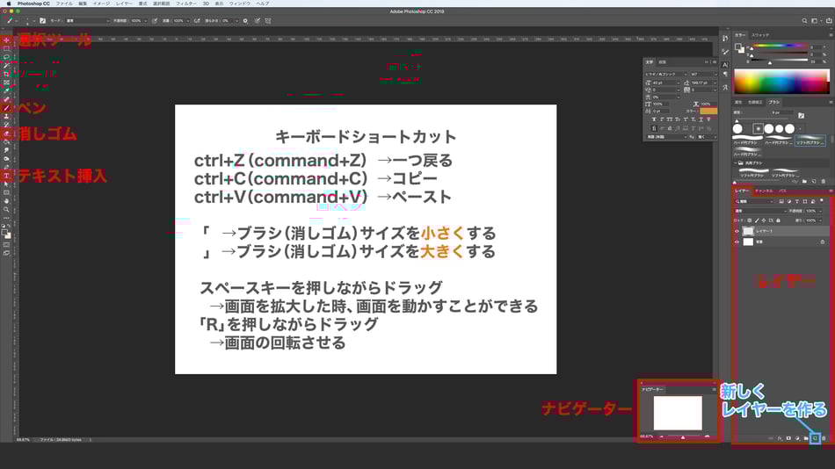The height and width of the screenshot is (469, 835).
Task: Click the Navigator preview thumbnail
Action: [x=678, y=413]
